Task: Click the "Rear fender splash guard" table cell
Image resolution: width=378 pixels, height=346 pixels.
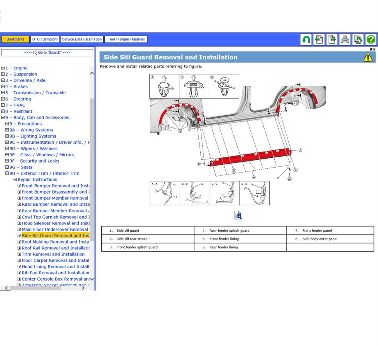Action: (x=240, y=231)
